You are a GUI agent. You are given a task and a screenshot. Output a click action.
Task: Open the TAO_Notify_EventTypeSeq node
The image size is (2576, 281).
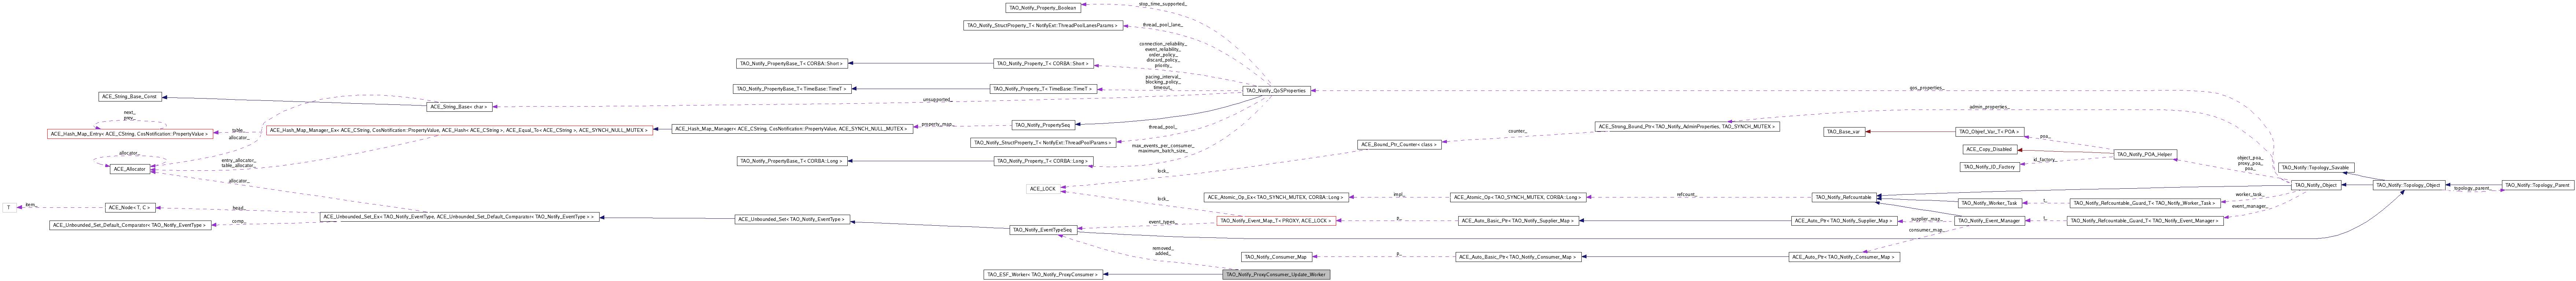coord(1043,230)
